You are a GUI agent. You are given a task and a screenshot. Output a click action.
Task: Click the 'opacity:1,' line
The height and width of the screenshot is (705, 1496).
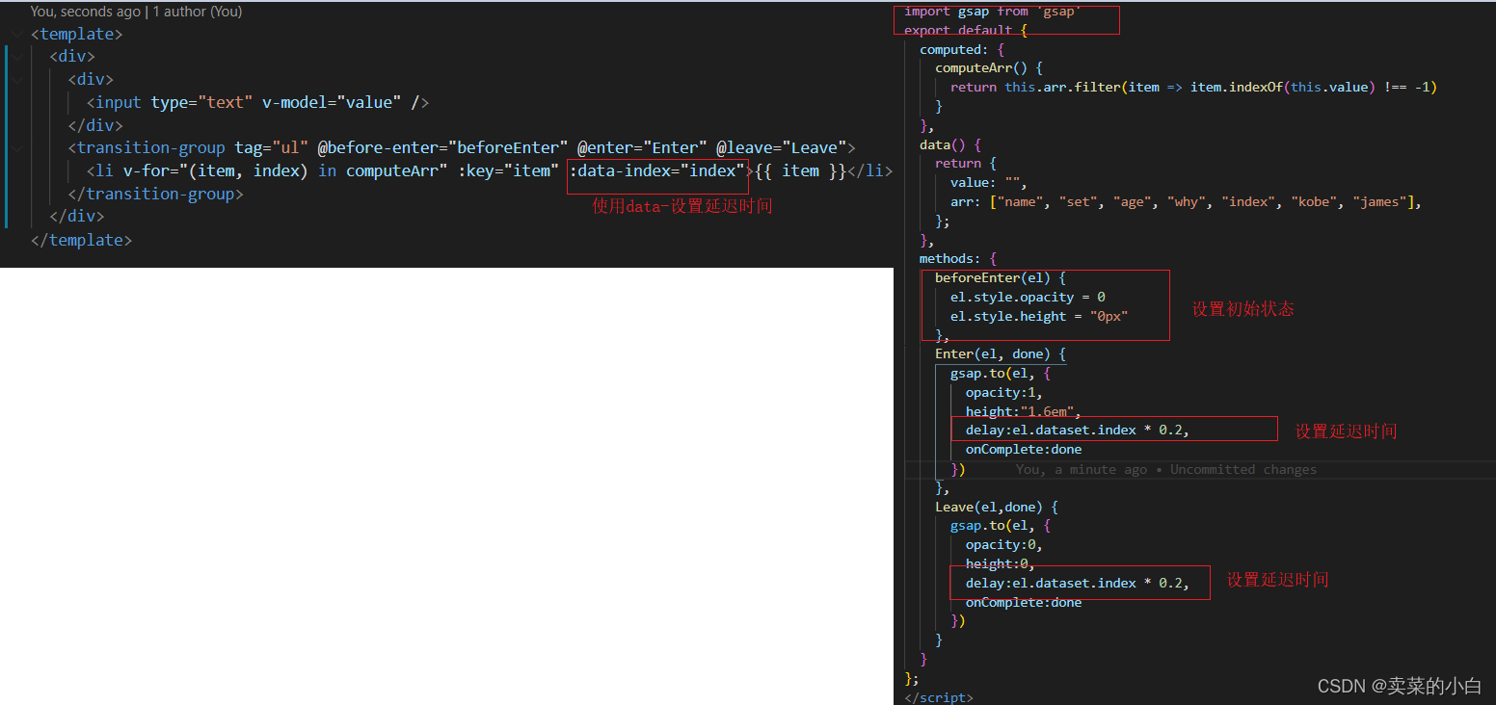pyautogui.click(x=1004, y=393)
